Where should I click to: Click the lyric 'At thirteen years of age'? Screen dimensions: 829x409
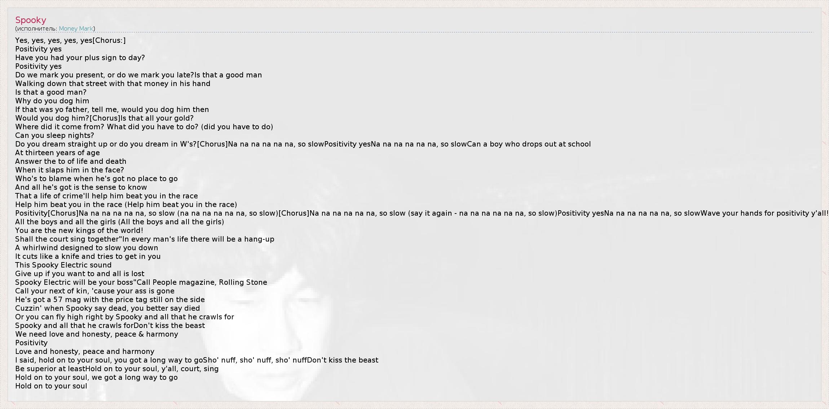[57, 153]
